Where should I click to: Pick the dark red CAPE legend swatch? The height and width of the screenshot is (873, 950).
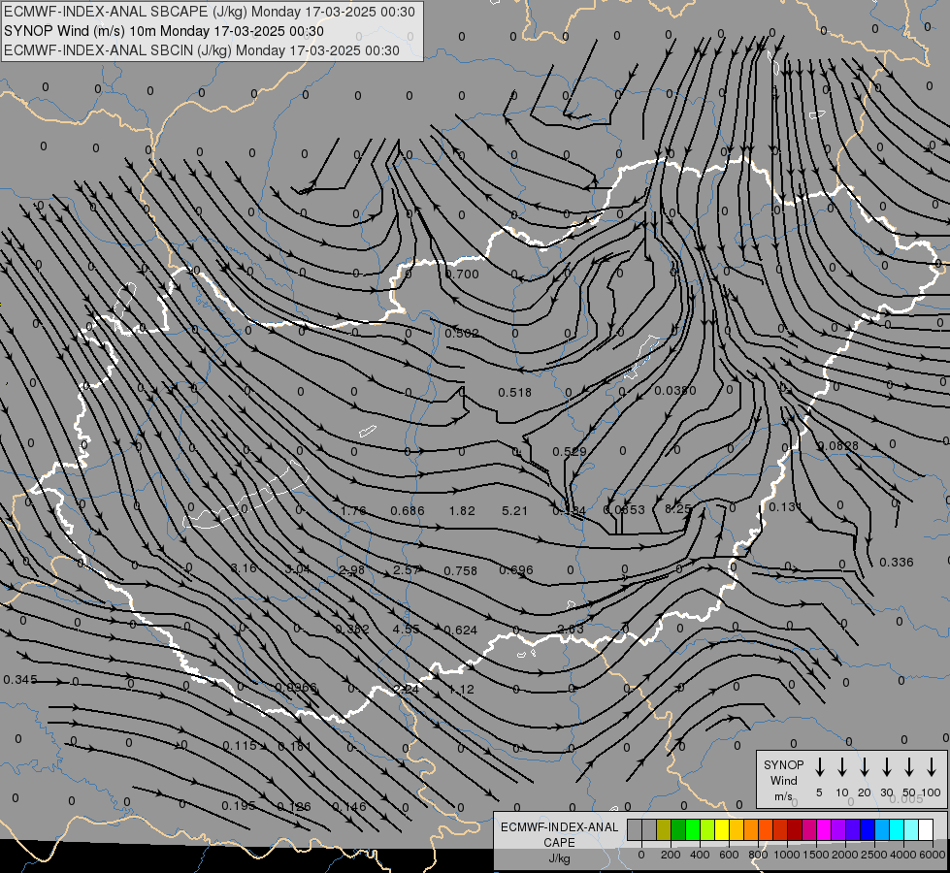point(795,830)
